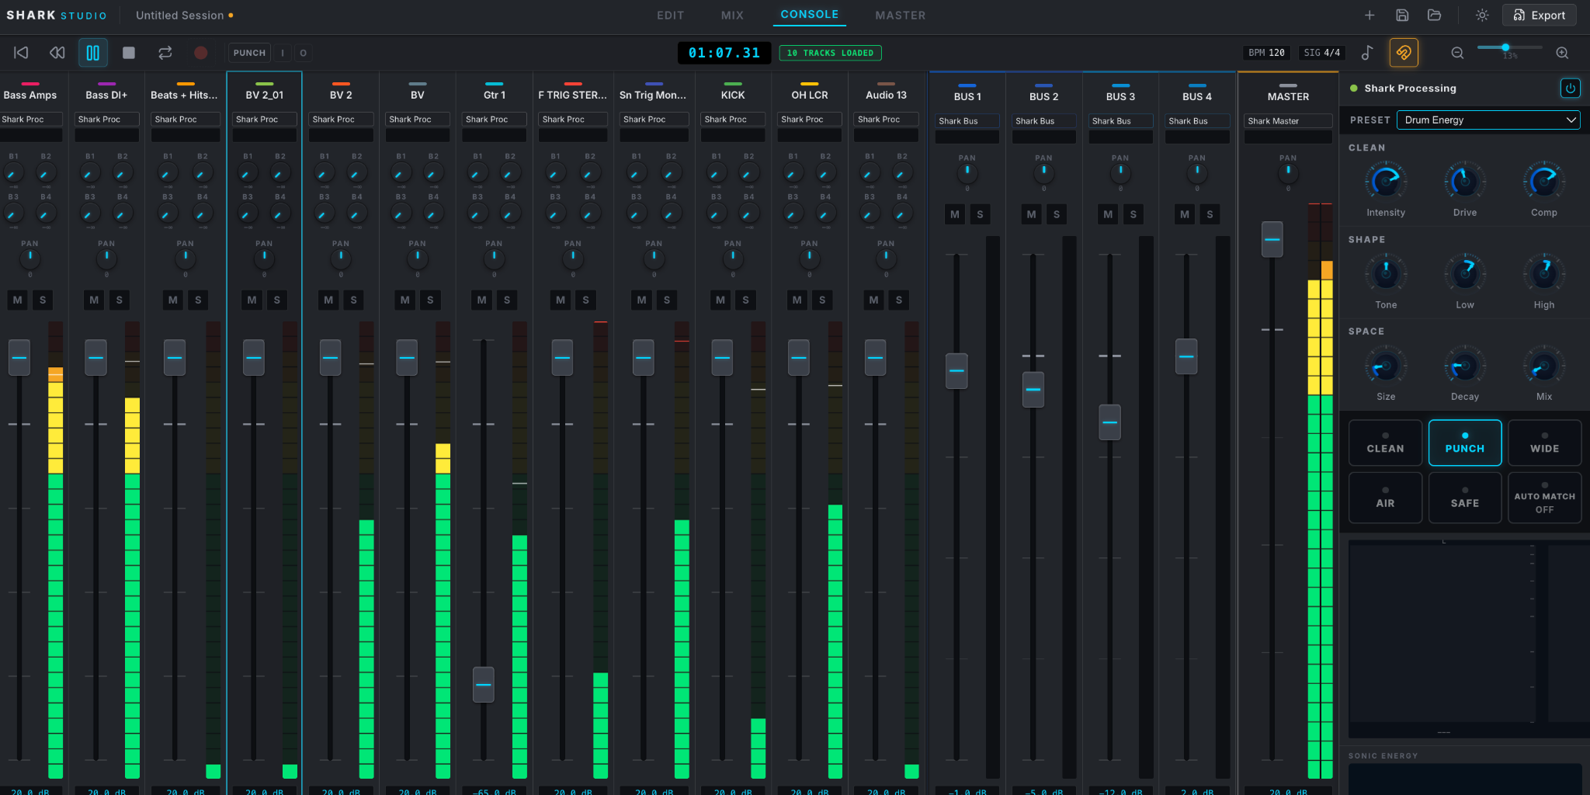Image resolution: width=1590 pixels, height=795 pixels.
Task: Switch to the MIX tab
Action: [x=732, y=16]
